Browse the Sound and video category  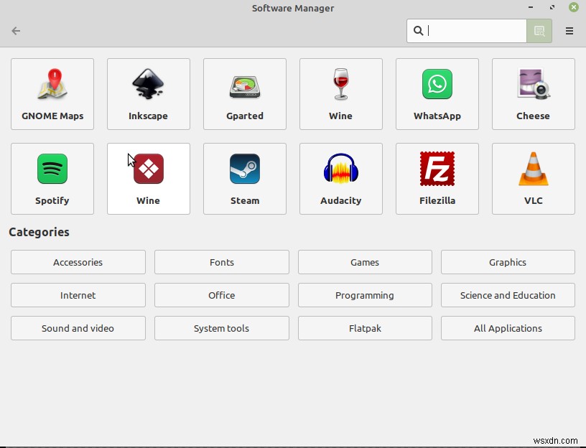tap(78, 328)
